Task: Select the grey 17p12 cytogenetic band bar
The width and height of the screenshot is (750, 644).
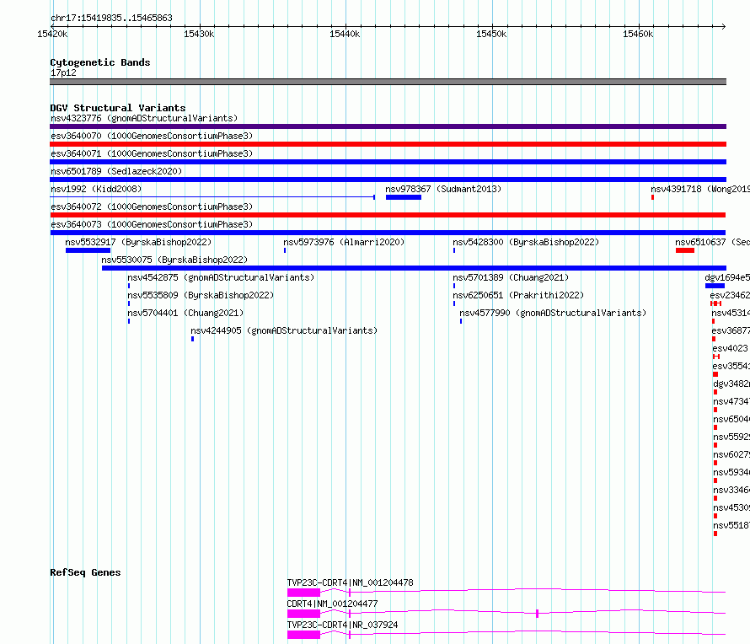Action: click(x=388, y=82)
